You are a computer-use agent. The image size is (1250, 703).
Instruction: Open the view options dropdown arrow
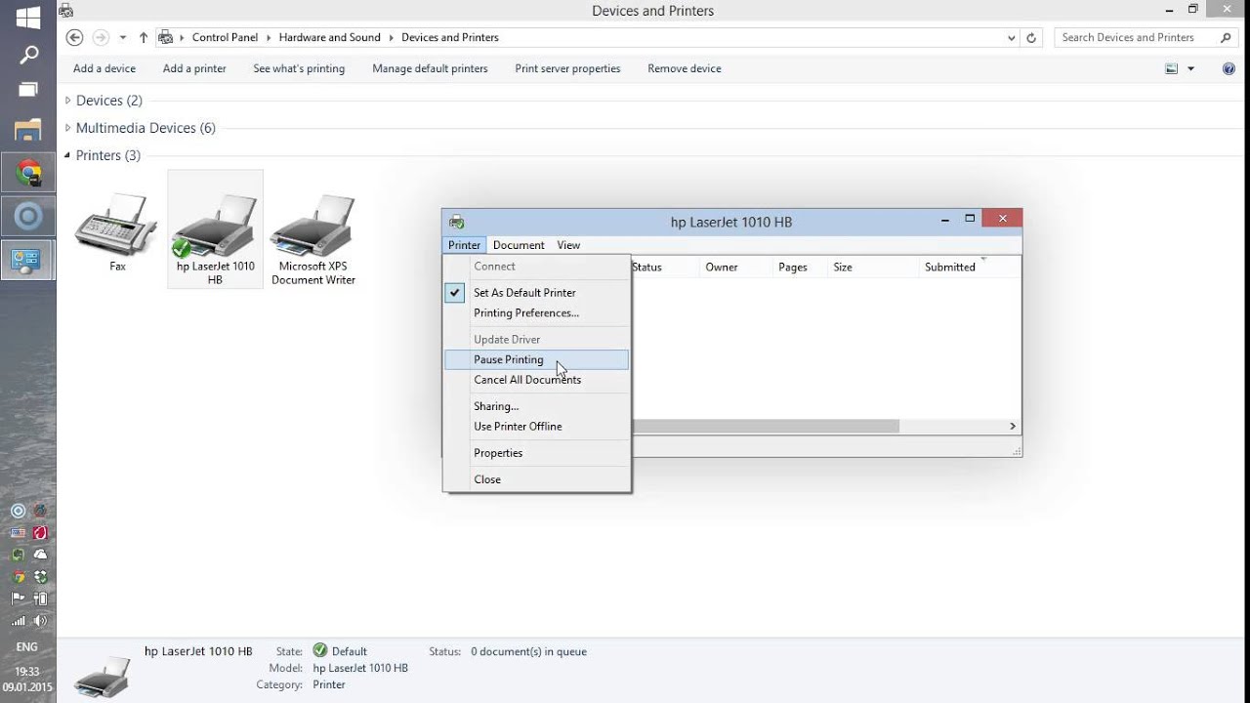tap(1190, 68)
